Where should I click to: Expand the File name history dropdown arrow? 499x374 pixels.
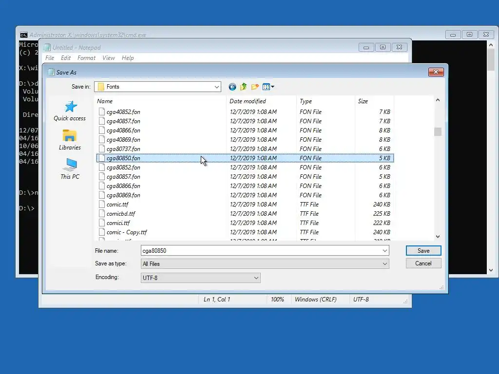click(385, 251)
